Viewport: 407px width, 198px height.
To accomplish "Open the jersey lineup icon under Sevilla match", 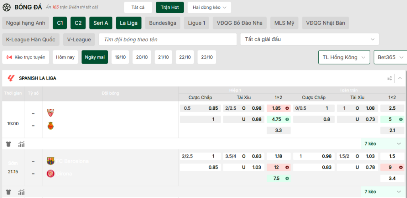I will 9,144.
